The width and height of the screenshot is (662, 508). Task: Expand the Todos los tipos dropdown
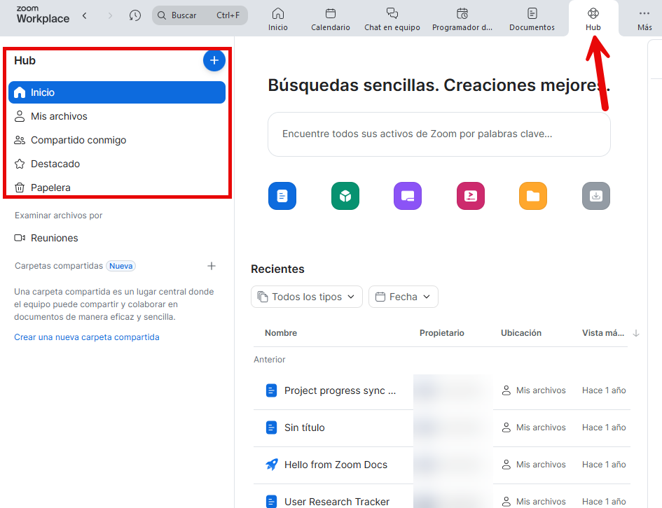click(307, 297)
